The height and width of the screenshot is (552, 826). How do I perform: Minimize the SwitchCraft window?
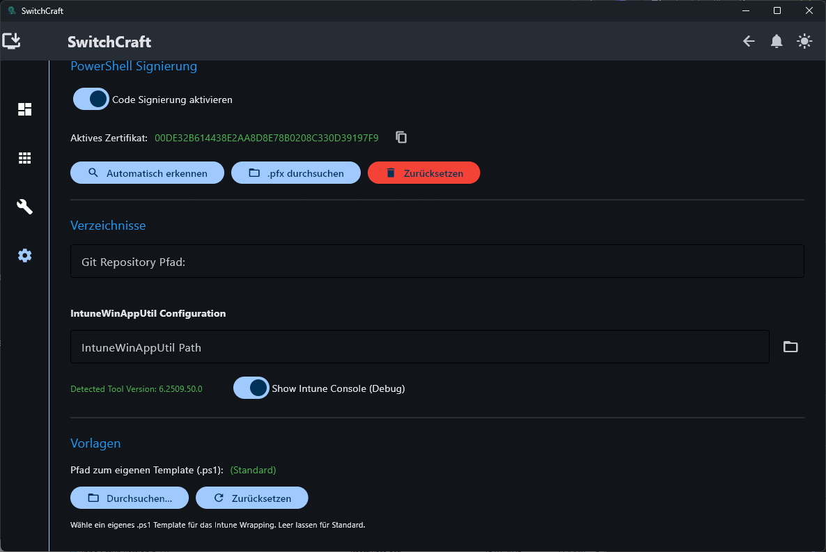tap(745, 10)
